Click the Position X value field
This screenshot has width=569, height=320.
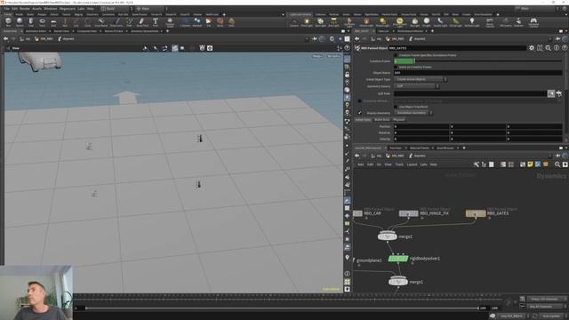coord(421,126)
